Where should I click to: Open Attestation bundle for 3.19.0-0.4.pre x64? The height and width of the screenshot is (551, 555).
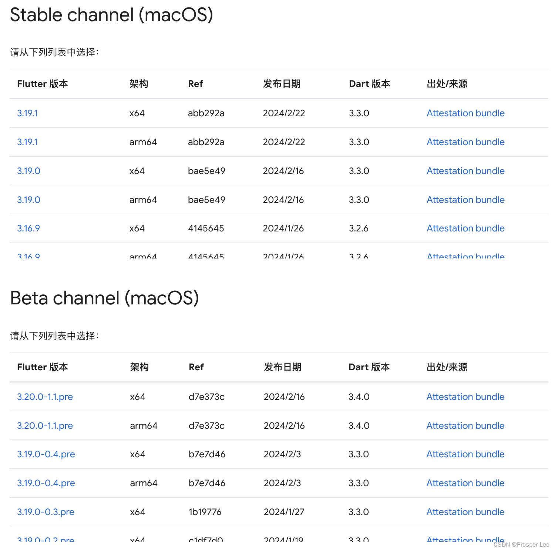[465, 454]
